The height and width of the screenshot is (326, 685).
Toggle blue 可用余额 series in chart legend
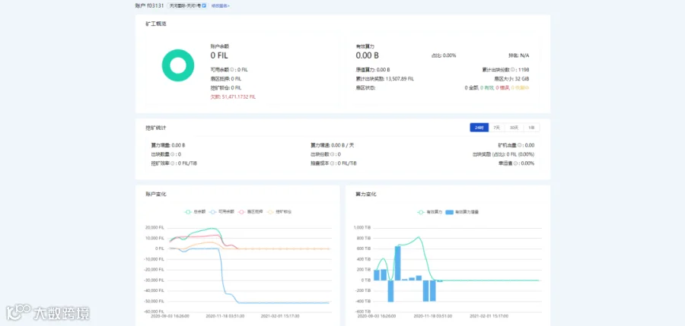[221, 212]
